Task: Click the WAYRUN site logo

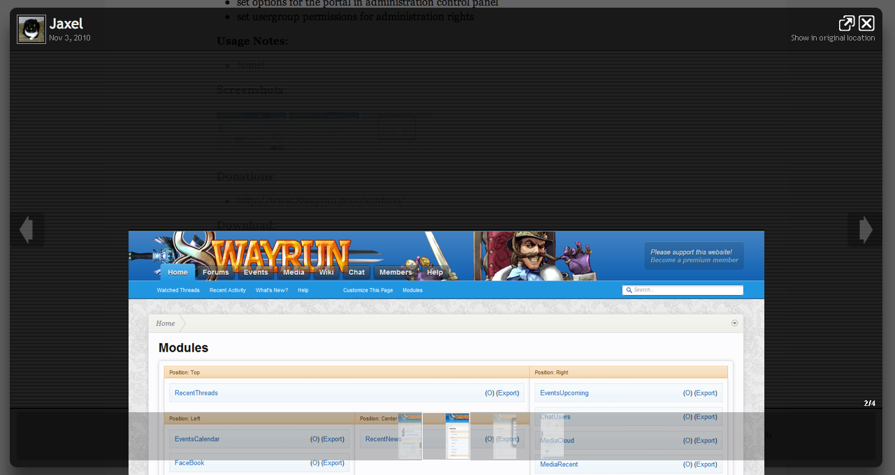Action: pyautogui.click(x=279, y=252)
